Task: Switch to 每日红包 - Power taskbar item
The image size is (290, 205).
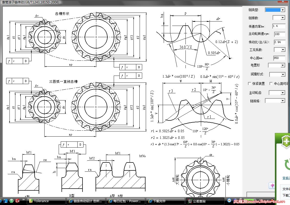Action: 125,201
